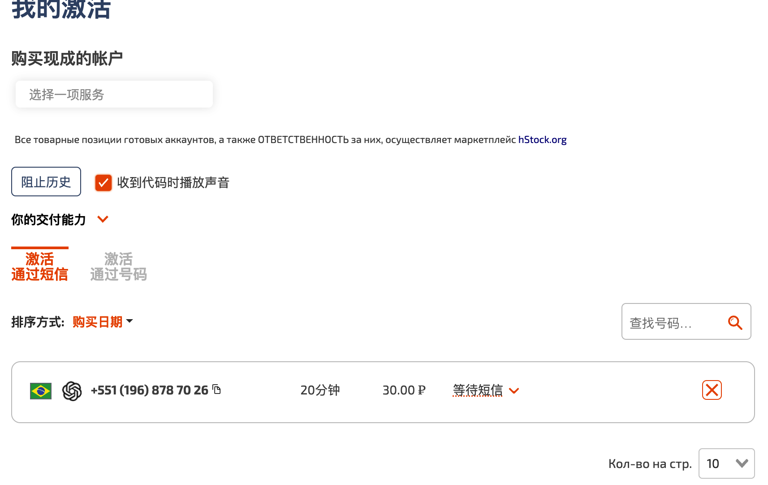Screen dimensions: 768x485
Task: Click the OpenAI service logo icon
Action: pos(72,391)
